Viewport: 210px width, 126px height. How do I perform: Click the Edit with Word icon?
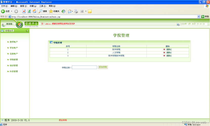pyautogui.click(x=82, y=11)
